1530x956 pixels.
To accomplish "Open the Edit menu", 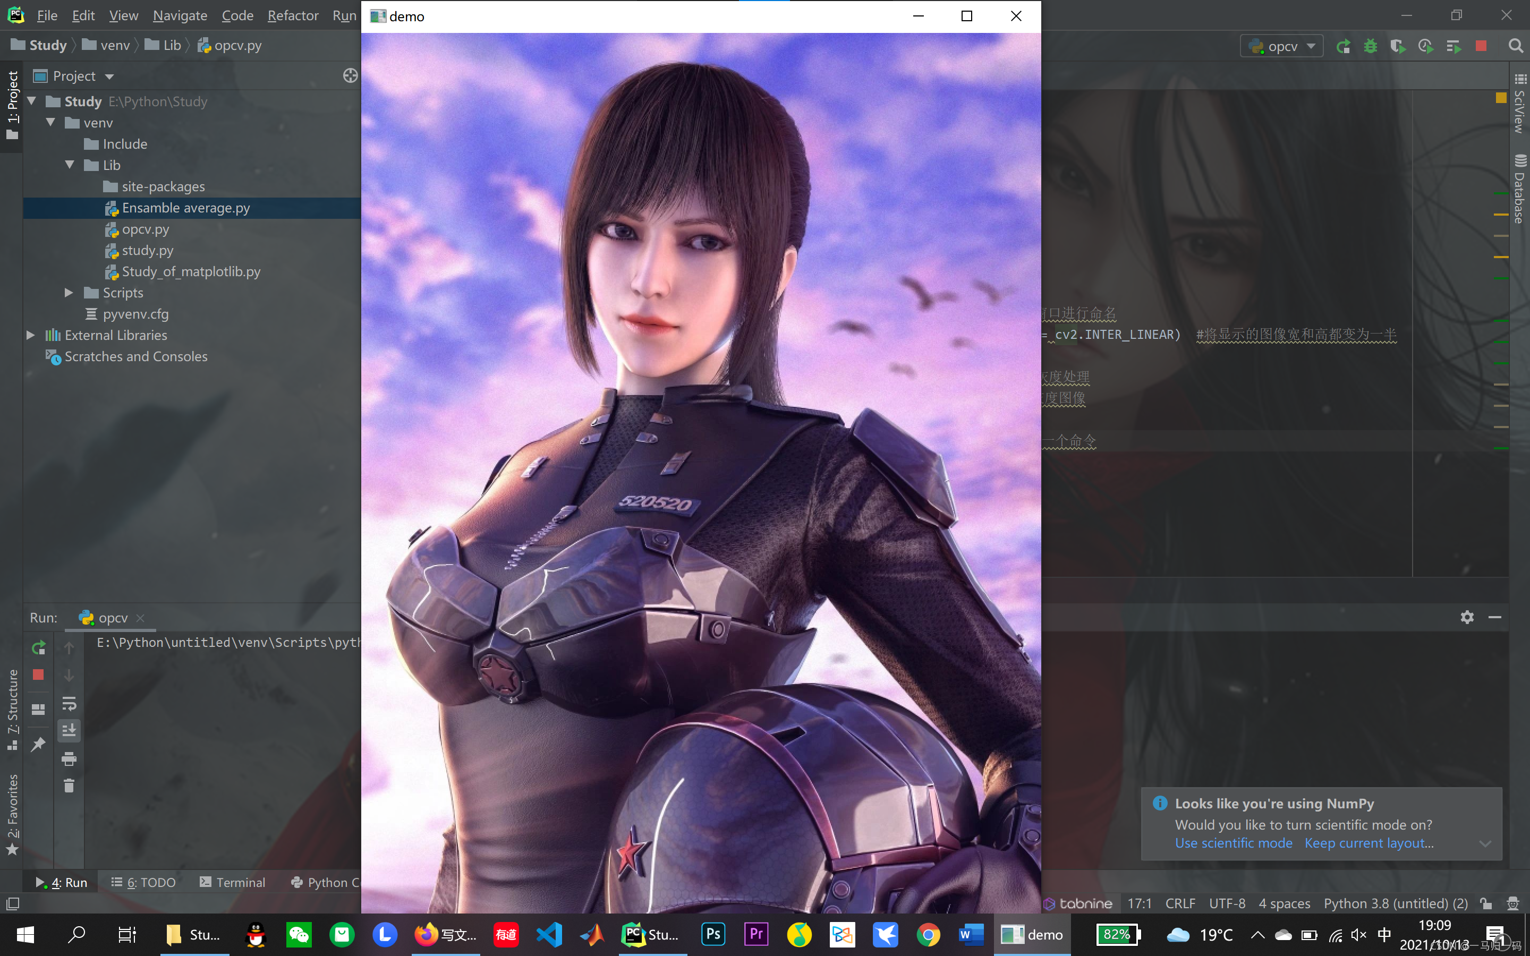I will [83, 15].
